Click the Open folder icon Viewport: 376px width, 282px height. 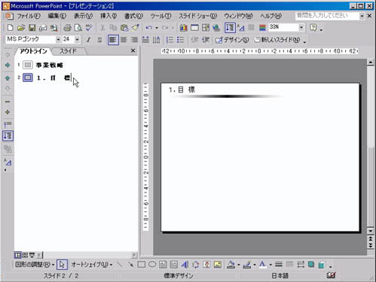pyautogui.click(x=21, y=28)
